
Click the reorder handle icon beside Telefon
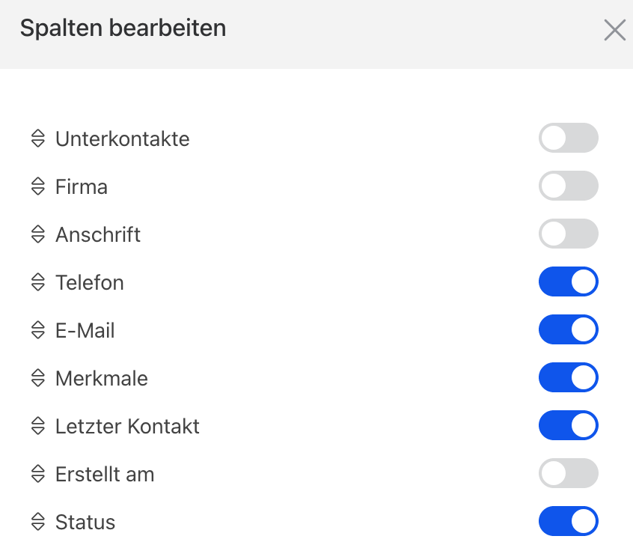38,282
